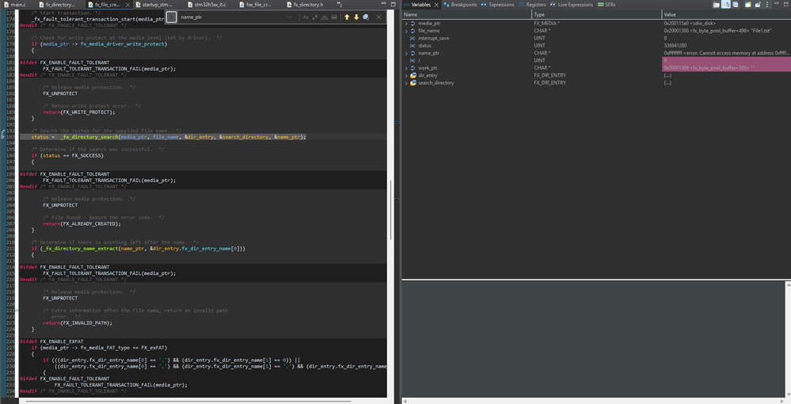
Task: Select the status variable row
Action: click(x=596, y=45)
